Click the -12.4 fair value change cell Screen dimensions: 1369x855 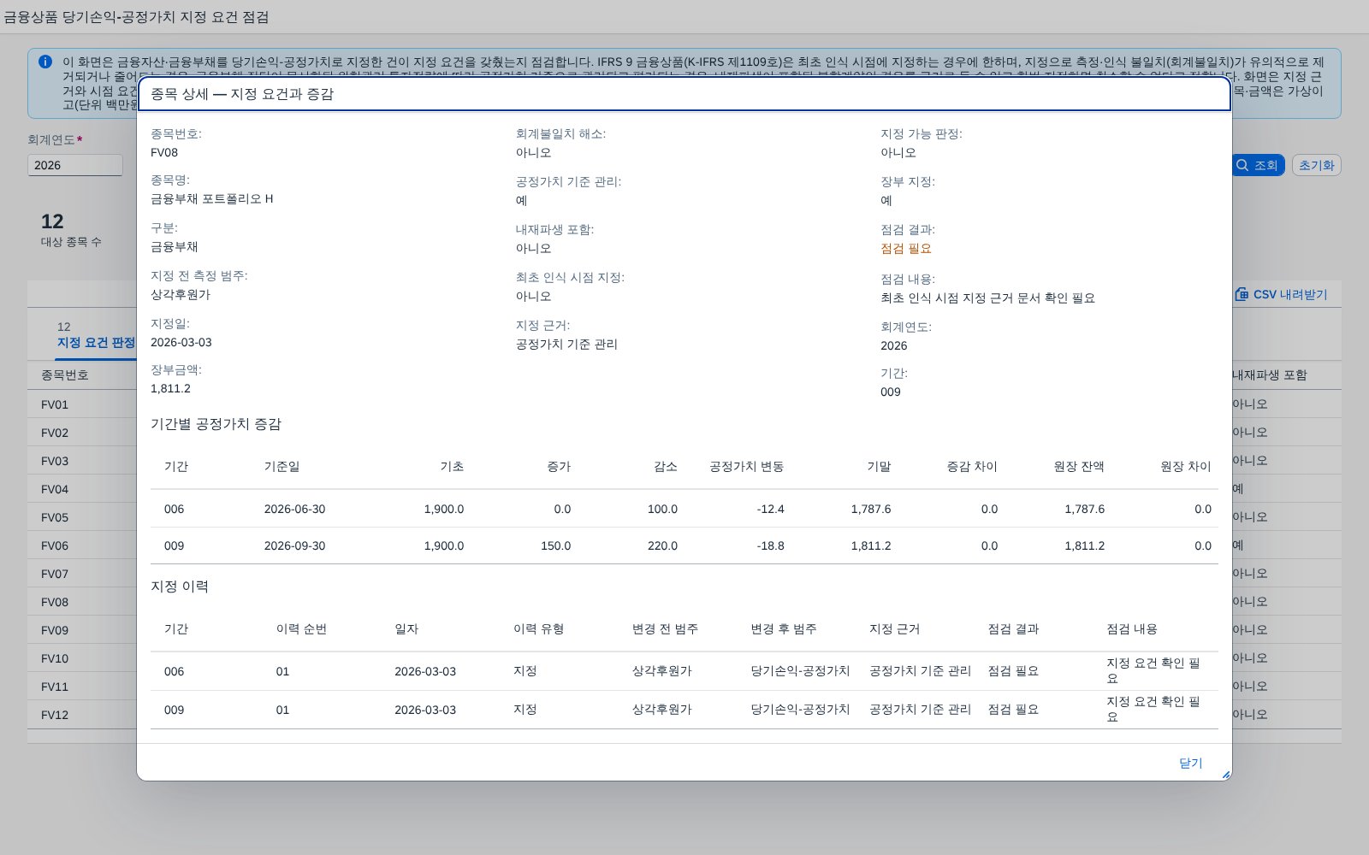pos(770,509)
